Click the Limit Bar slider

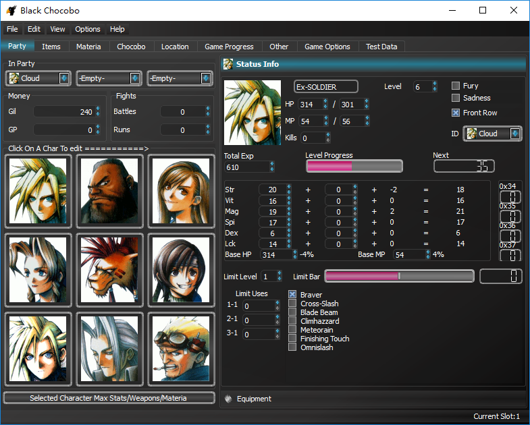click(x=399, y=277)
